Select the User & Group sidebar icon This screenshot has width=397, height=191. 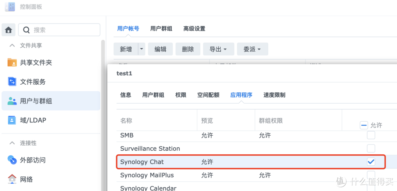pos(12,101)
